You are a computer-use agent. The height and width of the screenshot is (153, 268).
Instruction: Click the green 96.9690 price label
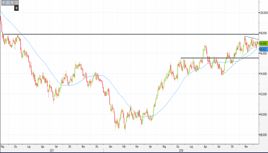tap(263, 43)
